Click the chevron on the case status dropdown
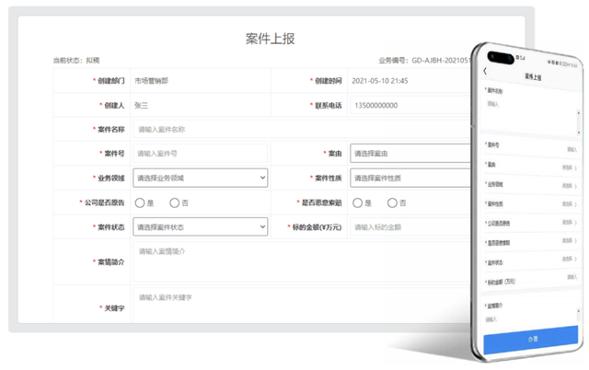Screen dimensions: 589x370 coord(263,226)
